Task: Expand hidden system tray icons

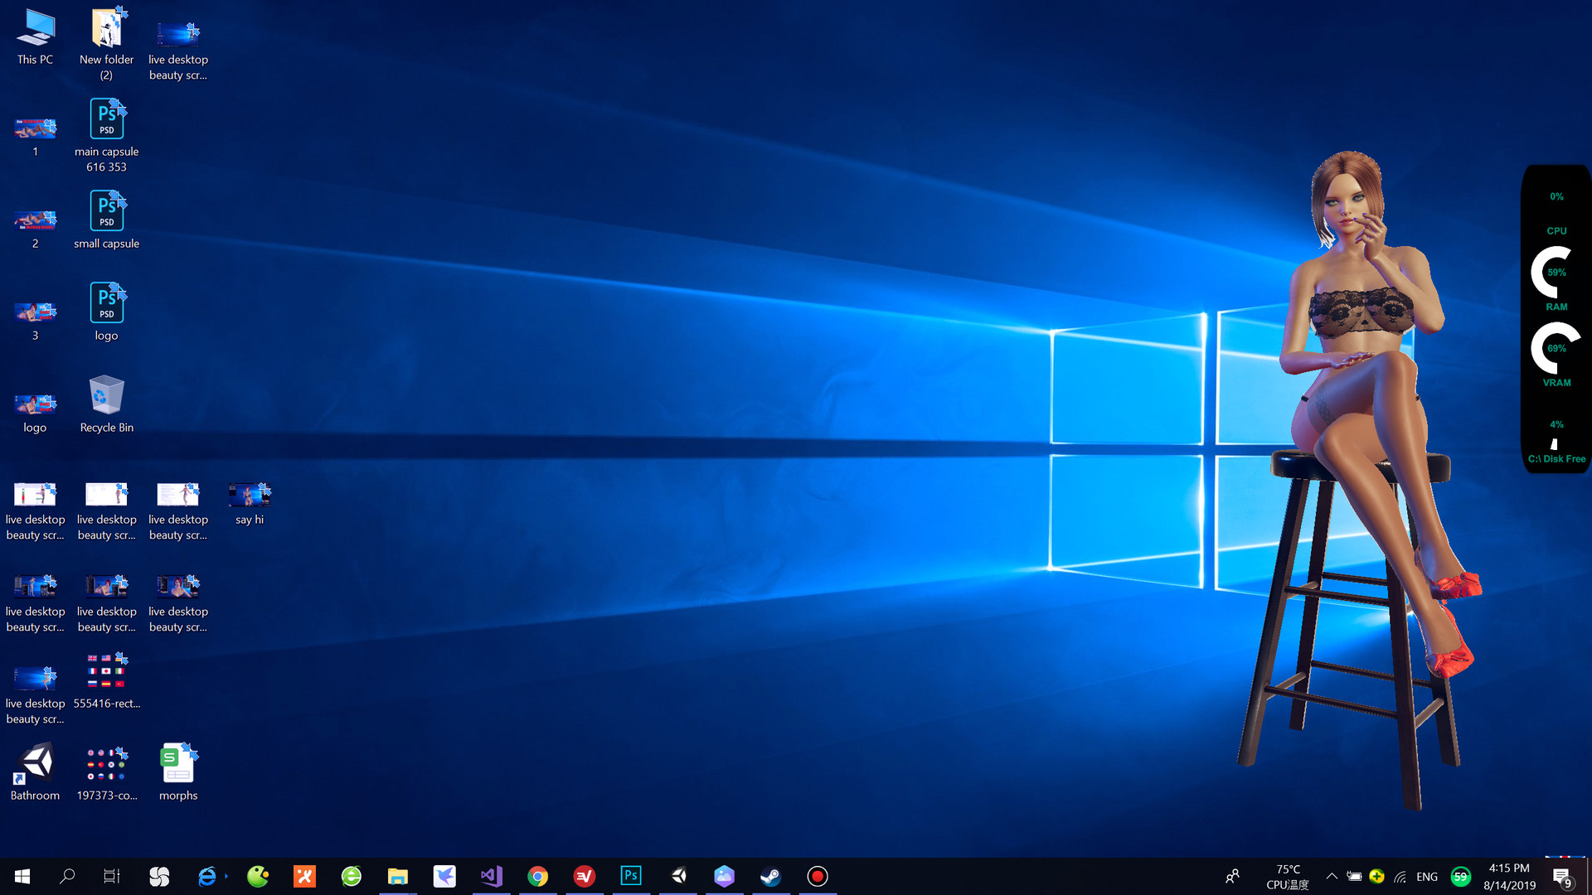Action: (1332, 876)
